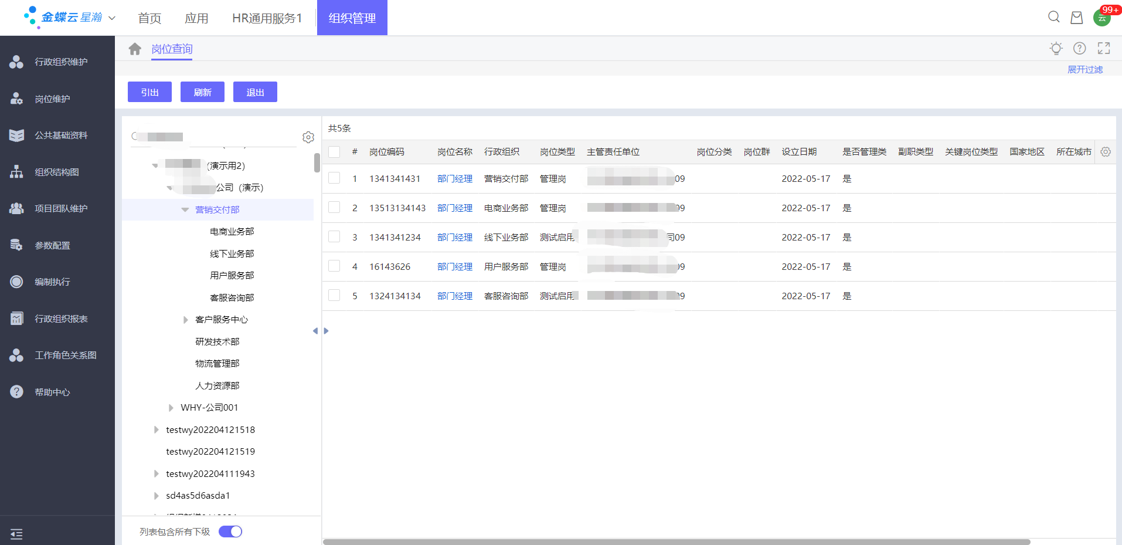The height and width of the screenshot is (545, 1122).
Task: Expand the WHY-公司001 tree node
Action: tap(171, 408)
